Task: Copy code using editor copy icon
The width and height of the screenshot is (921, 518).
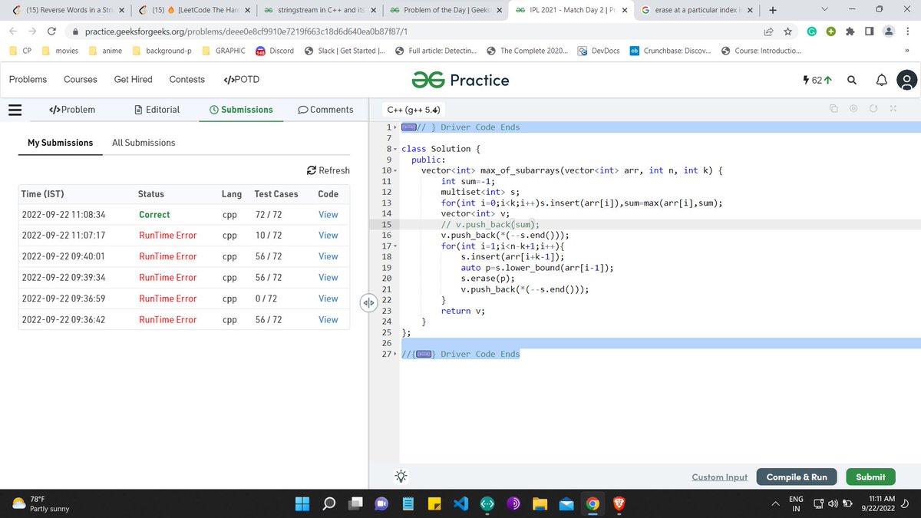Action: pyautogui.click(x=834, y=109)
